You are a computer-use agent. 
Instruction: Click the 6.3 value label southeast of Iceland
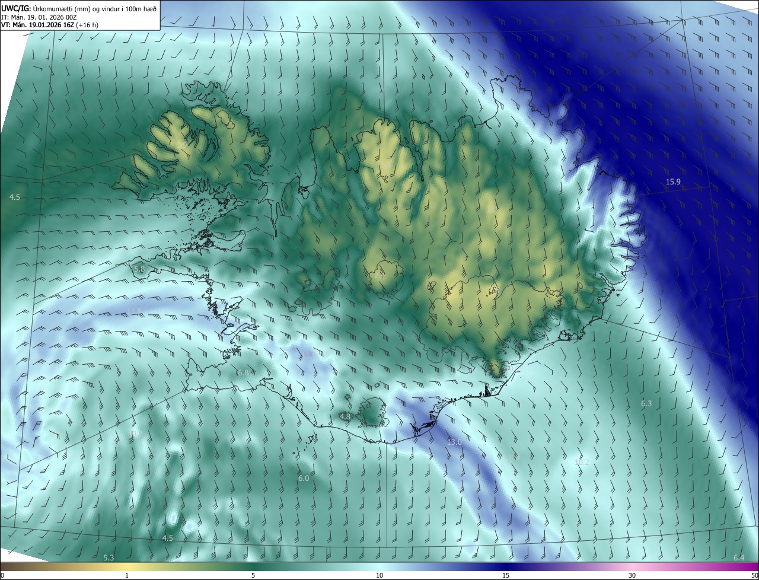646,403
